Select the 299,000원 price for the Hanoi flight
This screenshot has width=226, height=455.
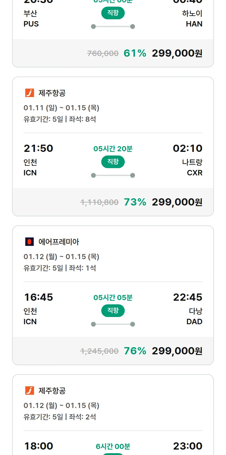coord(177,53)
